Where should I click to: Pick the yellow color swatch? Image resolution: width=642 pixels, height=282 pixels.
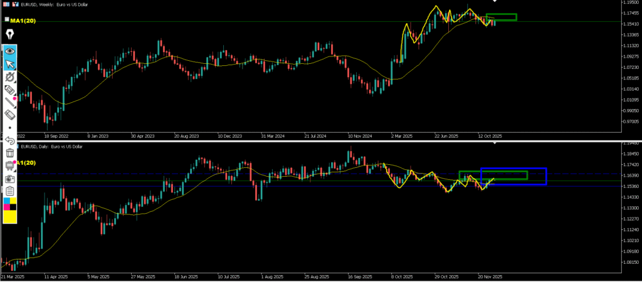pyautogui.click(x=10, y=217)
